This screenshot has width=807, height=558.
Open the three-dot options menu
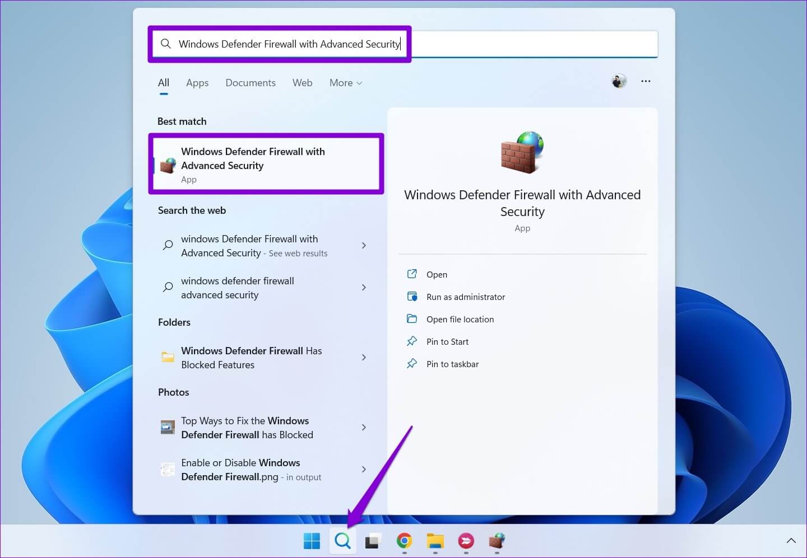coord(646,82)
